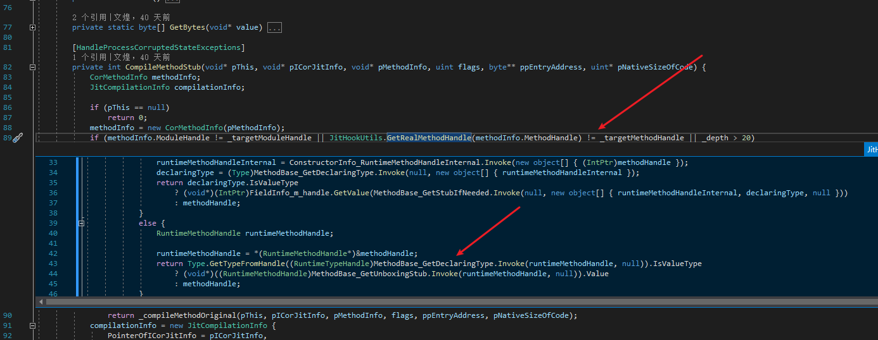Click the JitHookUtils class name on line 89
Viewport: 878px width, 340px height.
[x=356, y=138]
